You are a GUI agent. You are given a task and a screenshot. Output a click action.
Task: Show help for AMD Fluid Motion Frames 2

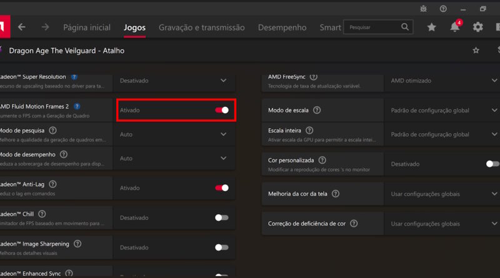point(77,106)
